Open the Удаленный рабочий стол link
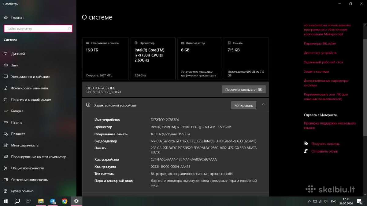The width and height of the screenshot is (367, 206). click(323, 62)
